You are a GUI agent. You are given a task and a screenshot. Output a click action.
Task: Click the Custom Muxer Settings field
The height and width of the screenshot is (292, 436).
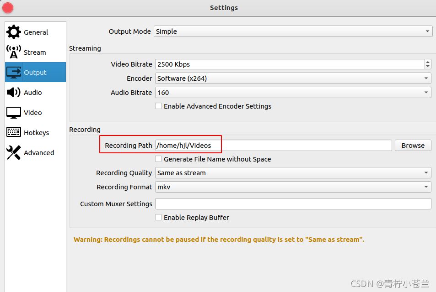pos(293,203)
